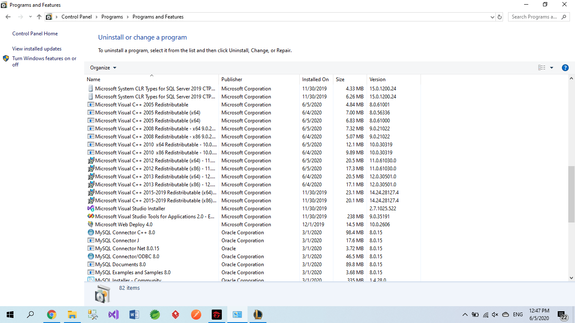Launch Visual Studio from the taskbar
This screenshot has width=575, height=323.
click(x=114, y=315)
